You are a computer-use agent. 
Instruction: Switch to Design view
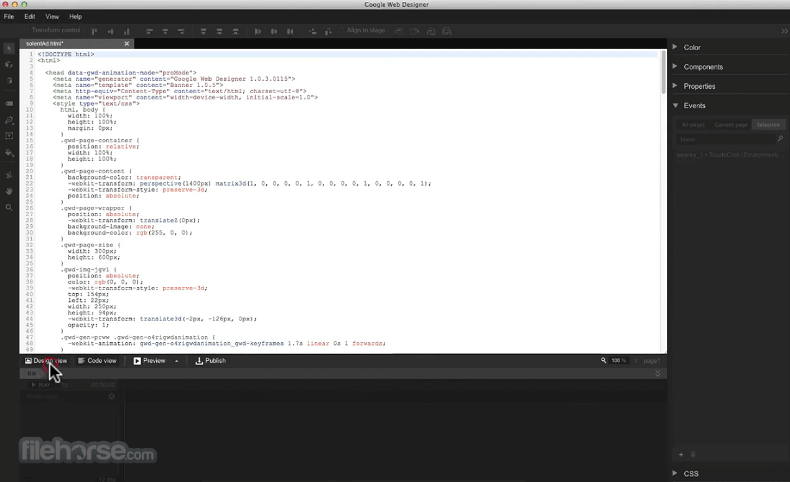(x=46, y=361)
